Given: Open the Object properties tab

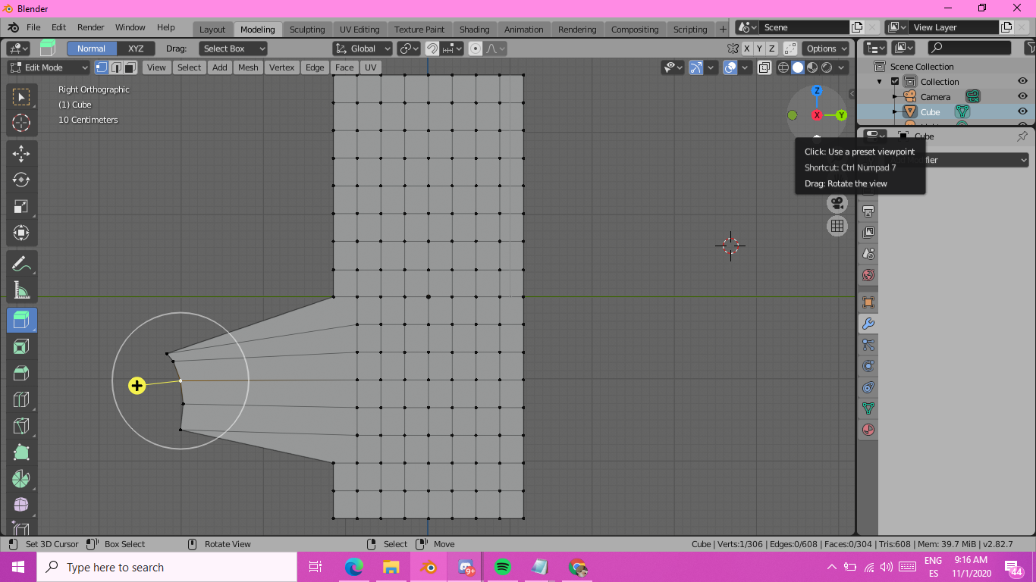Looking at the screenshot, I should pos(868,302).
